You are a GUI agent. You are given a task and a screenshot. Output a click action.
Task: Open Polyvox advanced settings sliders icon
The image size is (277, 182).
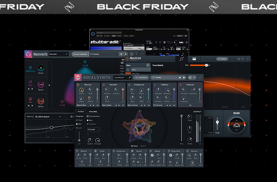pyautogui.click(x=190, y=105)
